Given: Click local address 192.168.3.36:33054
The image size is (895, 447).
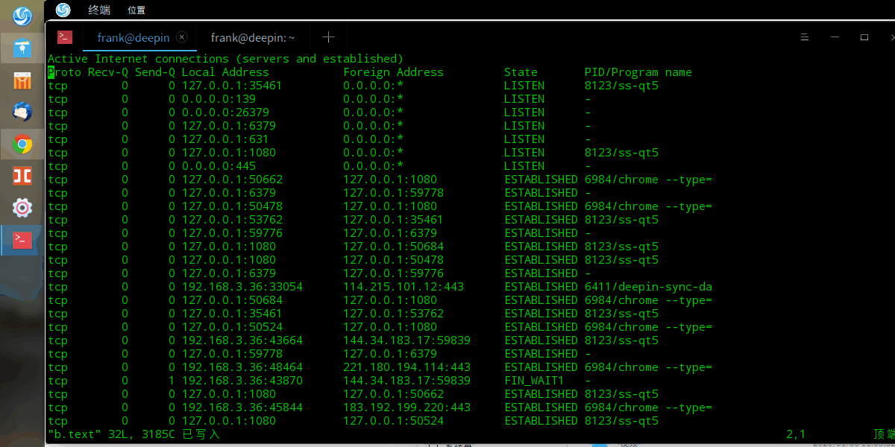Looking at the screenshot, I should tap(242, 287).
